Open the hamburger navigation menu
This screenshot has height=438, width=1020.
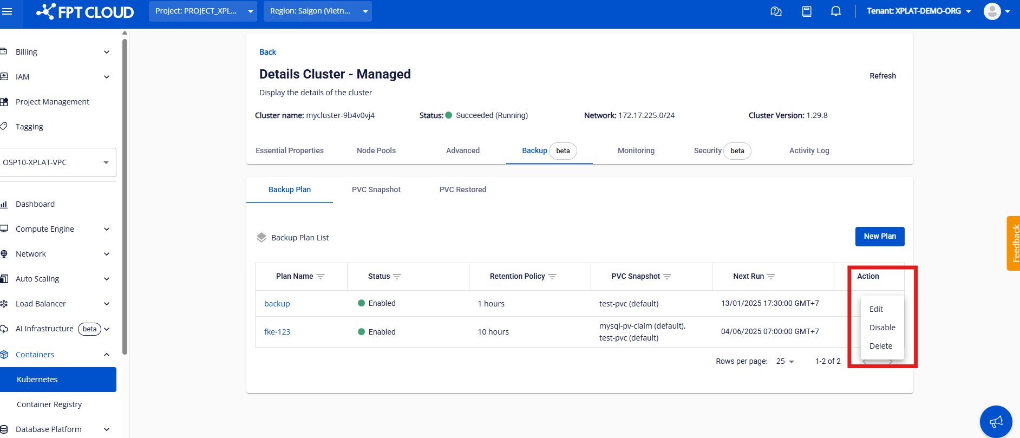point(7,11)
